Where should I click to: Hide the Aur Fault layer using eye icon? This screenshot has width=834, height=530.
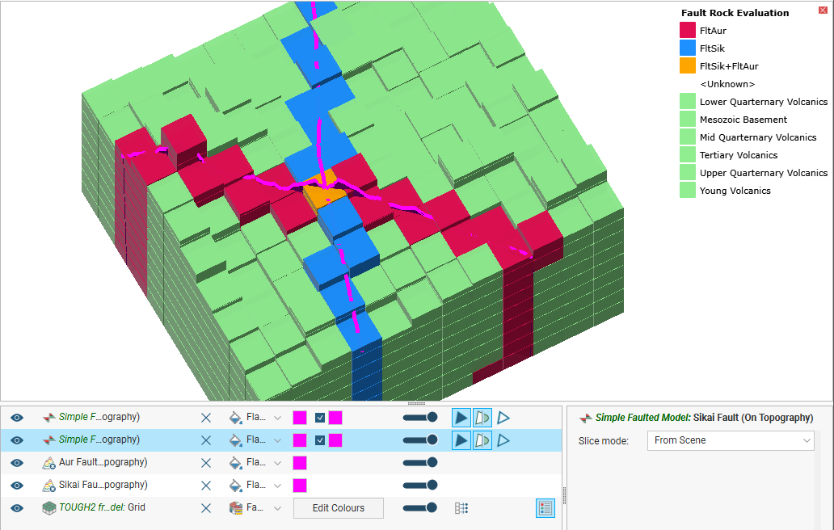click(17, 463)
